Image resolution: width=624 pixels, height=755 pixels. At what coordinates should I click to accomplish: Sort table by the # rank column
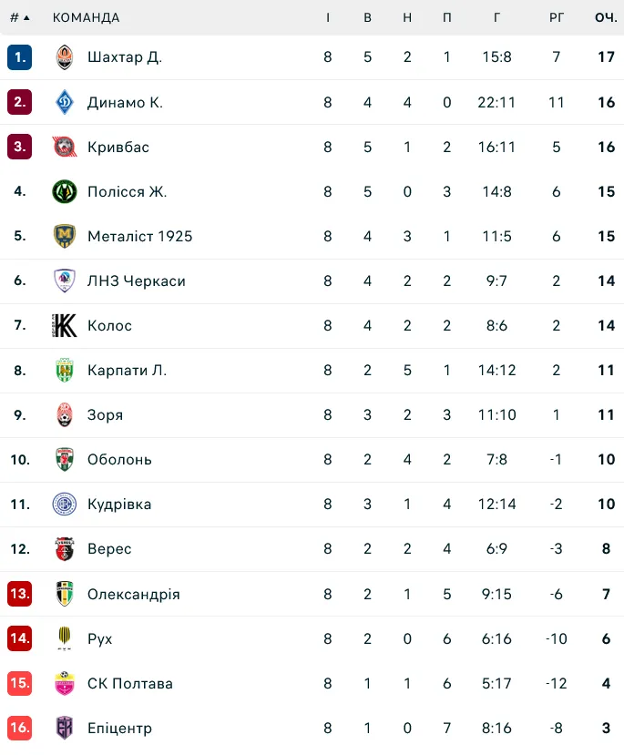click(x=19, y=18)
